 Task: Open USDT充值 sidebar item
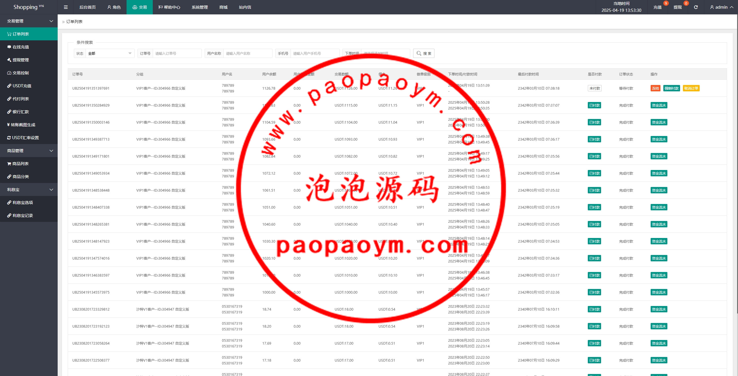(29, 86)
